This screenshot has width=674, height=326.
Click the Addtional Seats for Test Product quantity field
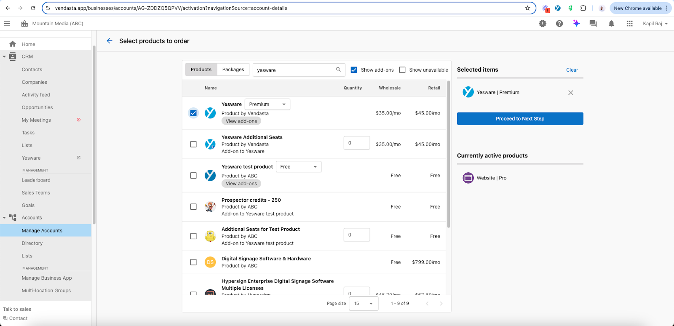coord(357,235)
